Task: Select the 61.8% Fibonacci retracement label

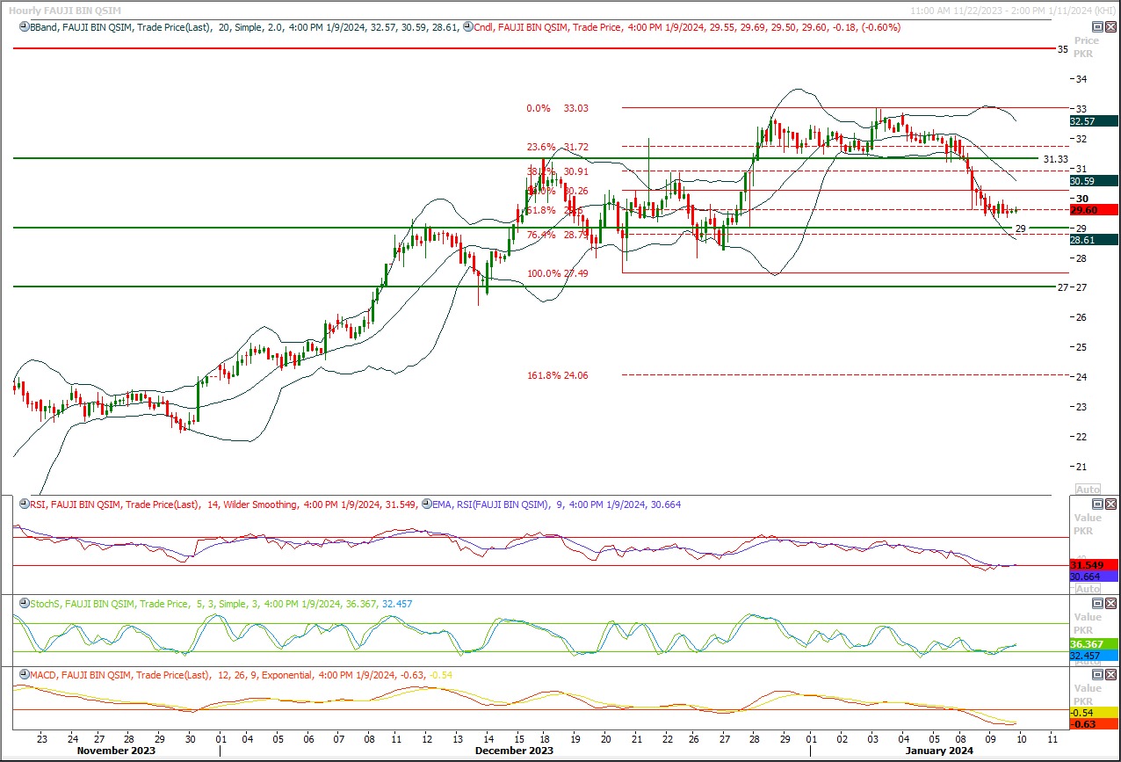Action: click(x=541, y=211)
